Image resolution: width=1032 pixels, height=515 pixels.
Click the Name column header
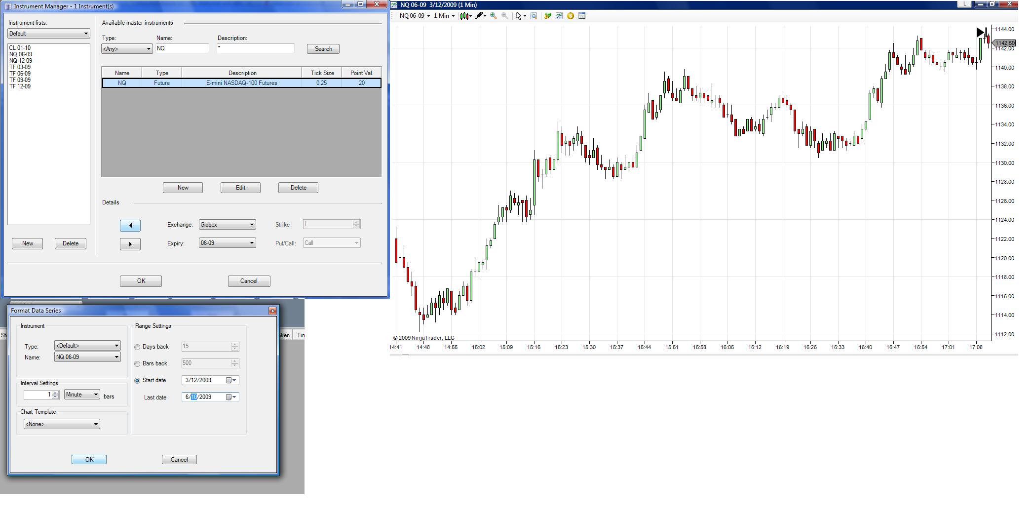point(122,73)
